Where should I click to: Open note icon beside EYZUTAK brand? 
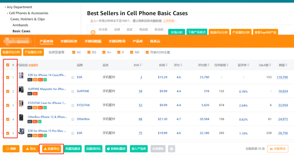point(73,105)
